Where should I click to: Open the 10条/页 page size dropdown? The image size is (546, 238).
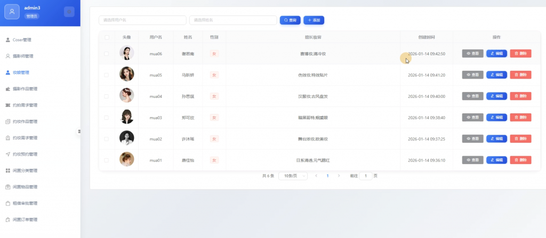point(293,176)
